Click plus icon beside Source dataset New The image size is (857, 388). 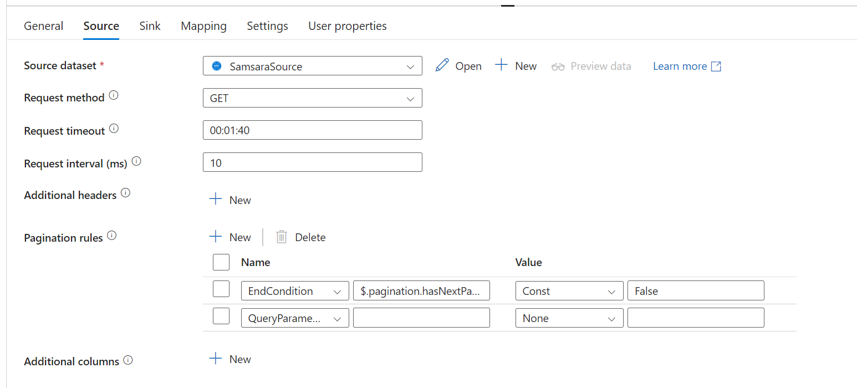501,65
